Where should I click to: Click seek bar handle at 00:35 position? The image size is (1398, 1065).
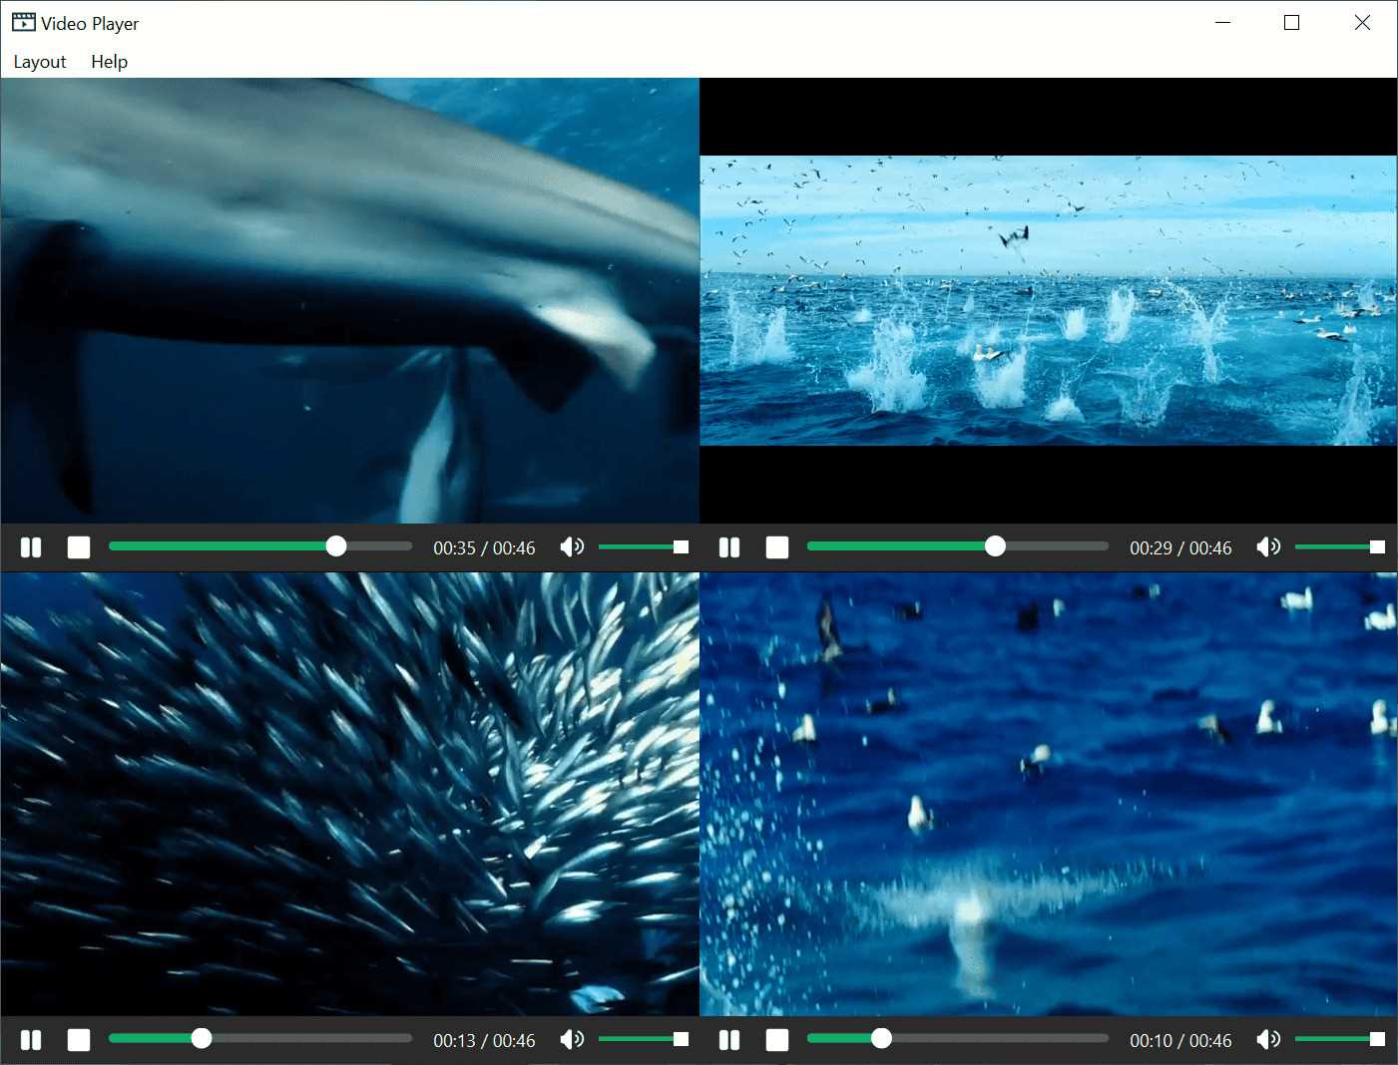point(336,545)
